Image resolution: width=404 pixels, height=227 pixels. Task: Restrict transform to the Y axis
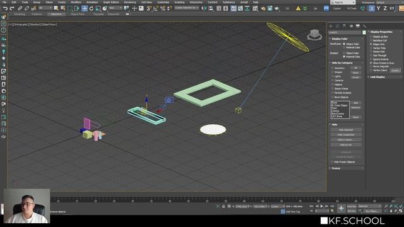click(x=378, y=8)
